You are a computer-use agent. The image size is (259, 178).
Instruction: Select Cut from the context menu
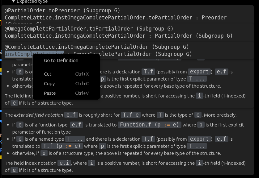pyautogui.click(x=48, y=74)
